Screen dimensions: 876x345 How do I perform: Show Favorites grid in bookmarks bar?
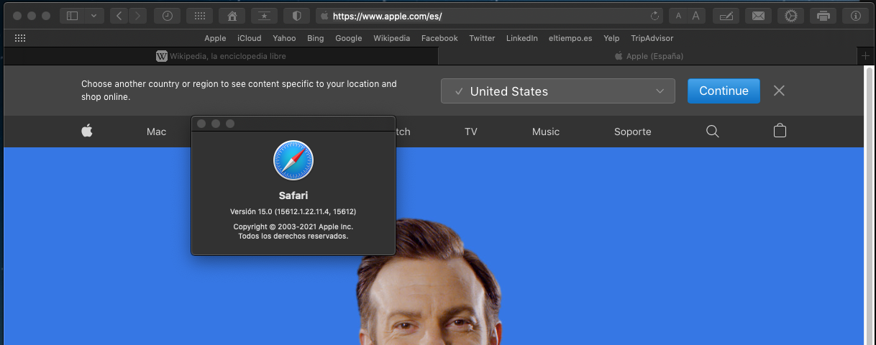click(20, 38)
